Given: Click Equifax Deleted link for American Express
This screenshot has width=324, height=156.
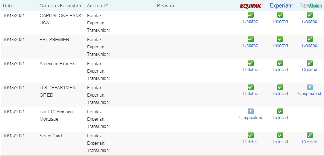Looking at the screenshot, I should [x=251, y=70].
